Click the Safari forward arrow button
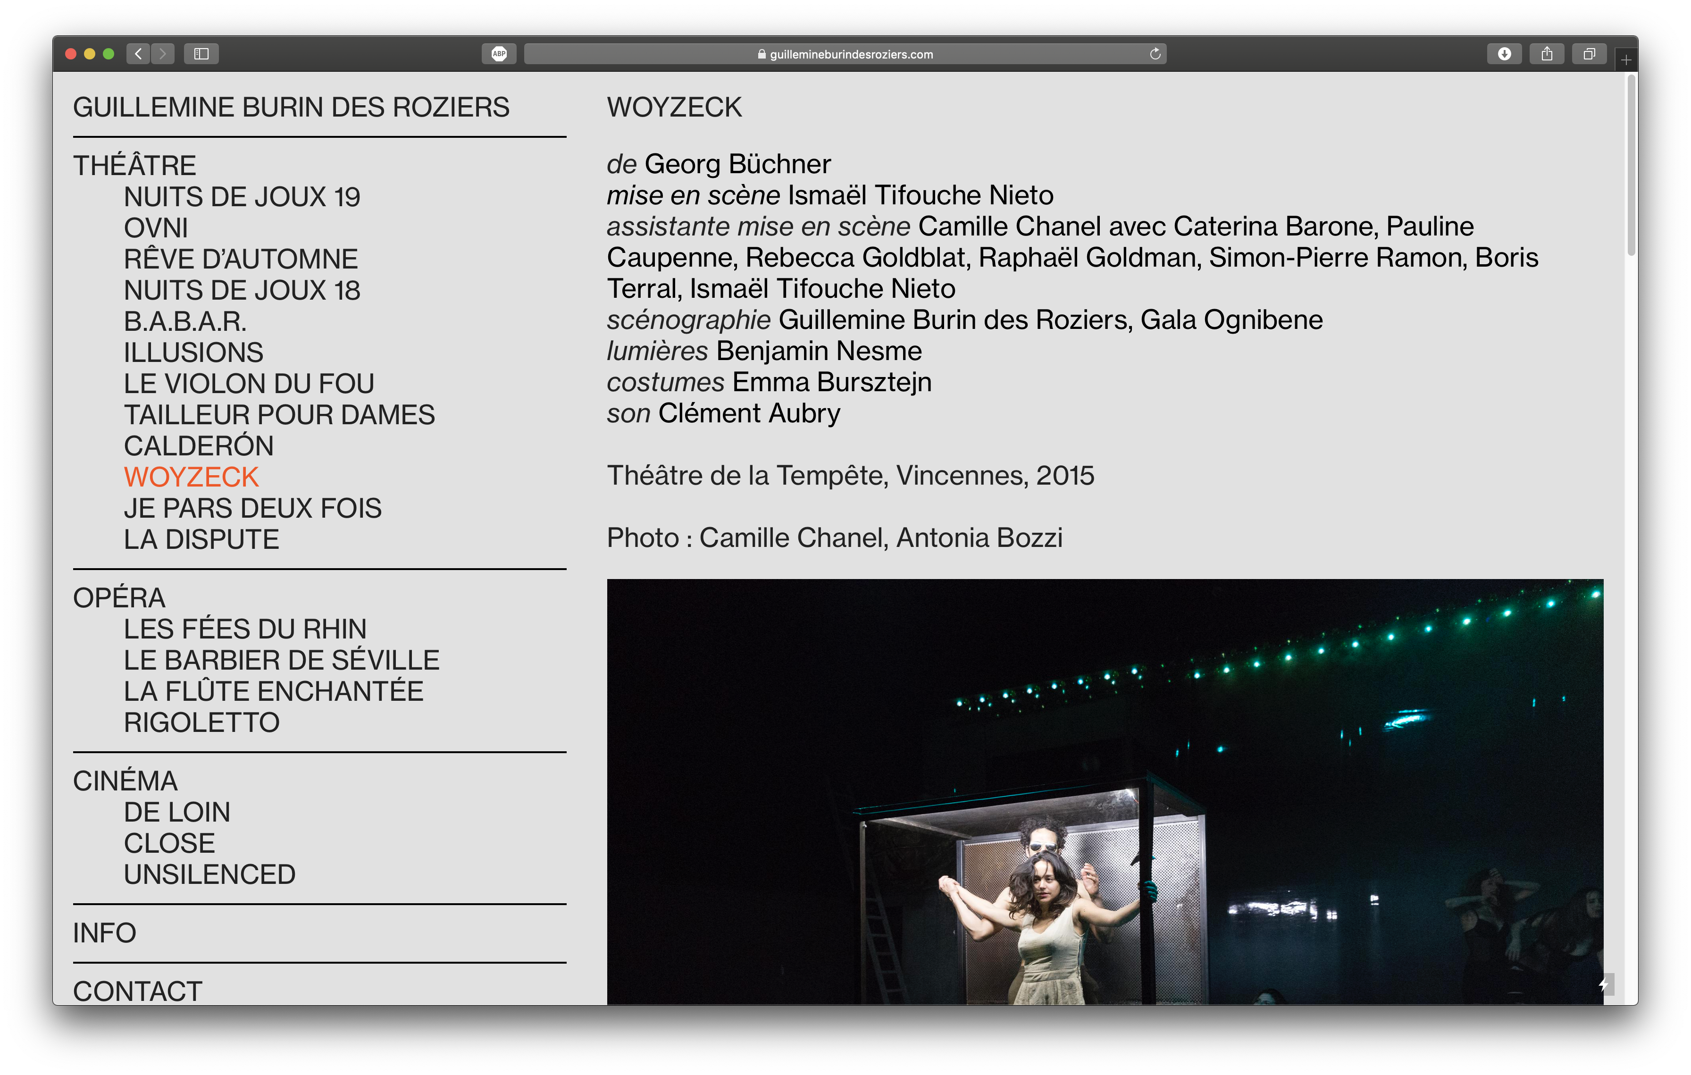Viewport: 1691px width, 1075px height. click(163, 54)
